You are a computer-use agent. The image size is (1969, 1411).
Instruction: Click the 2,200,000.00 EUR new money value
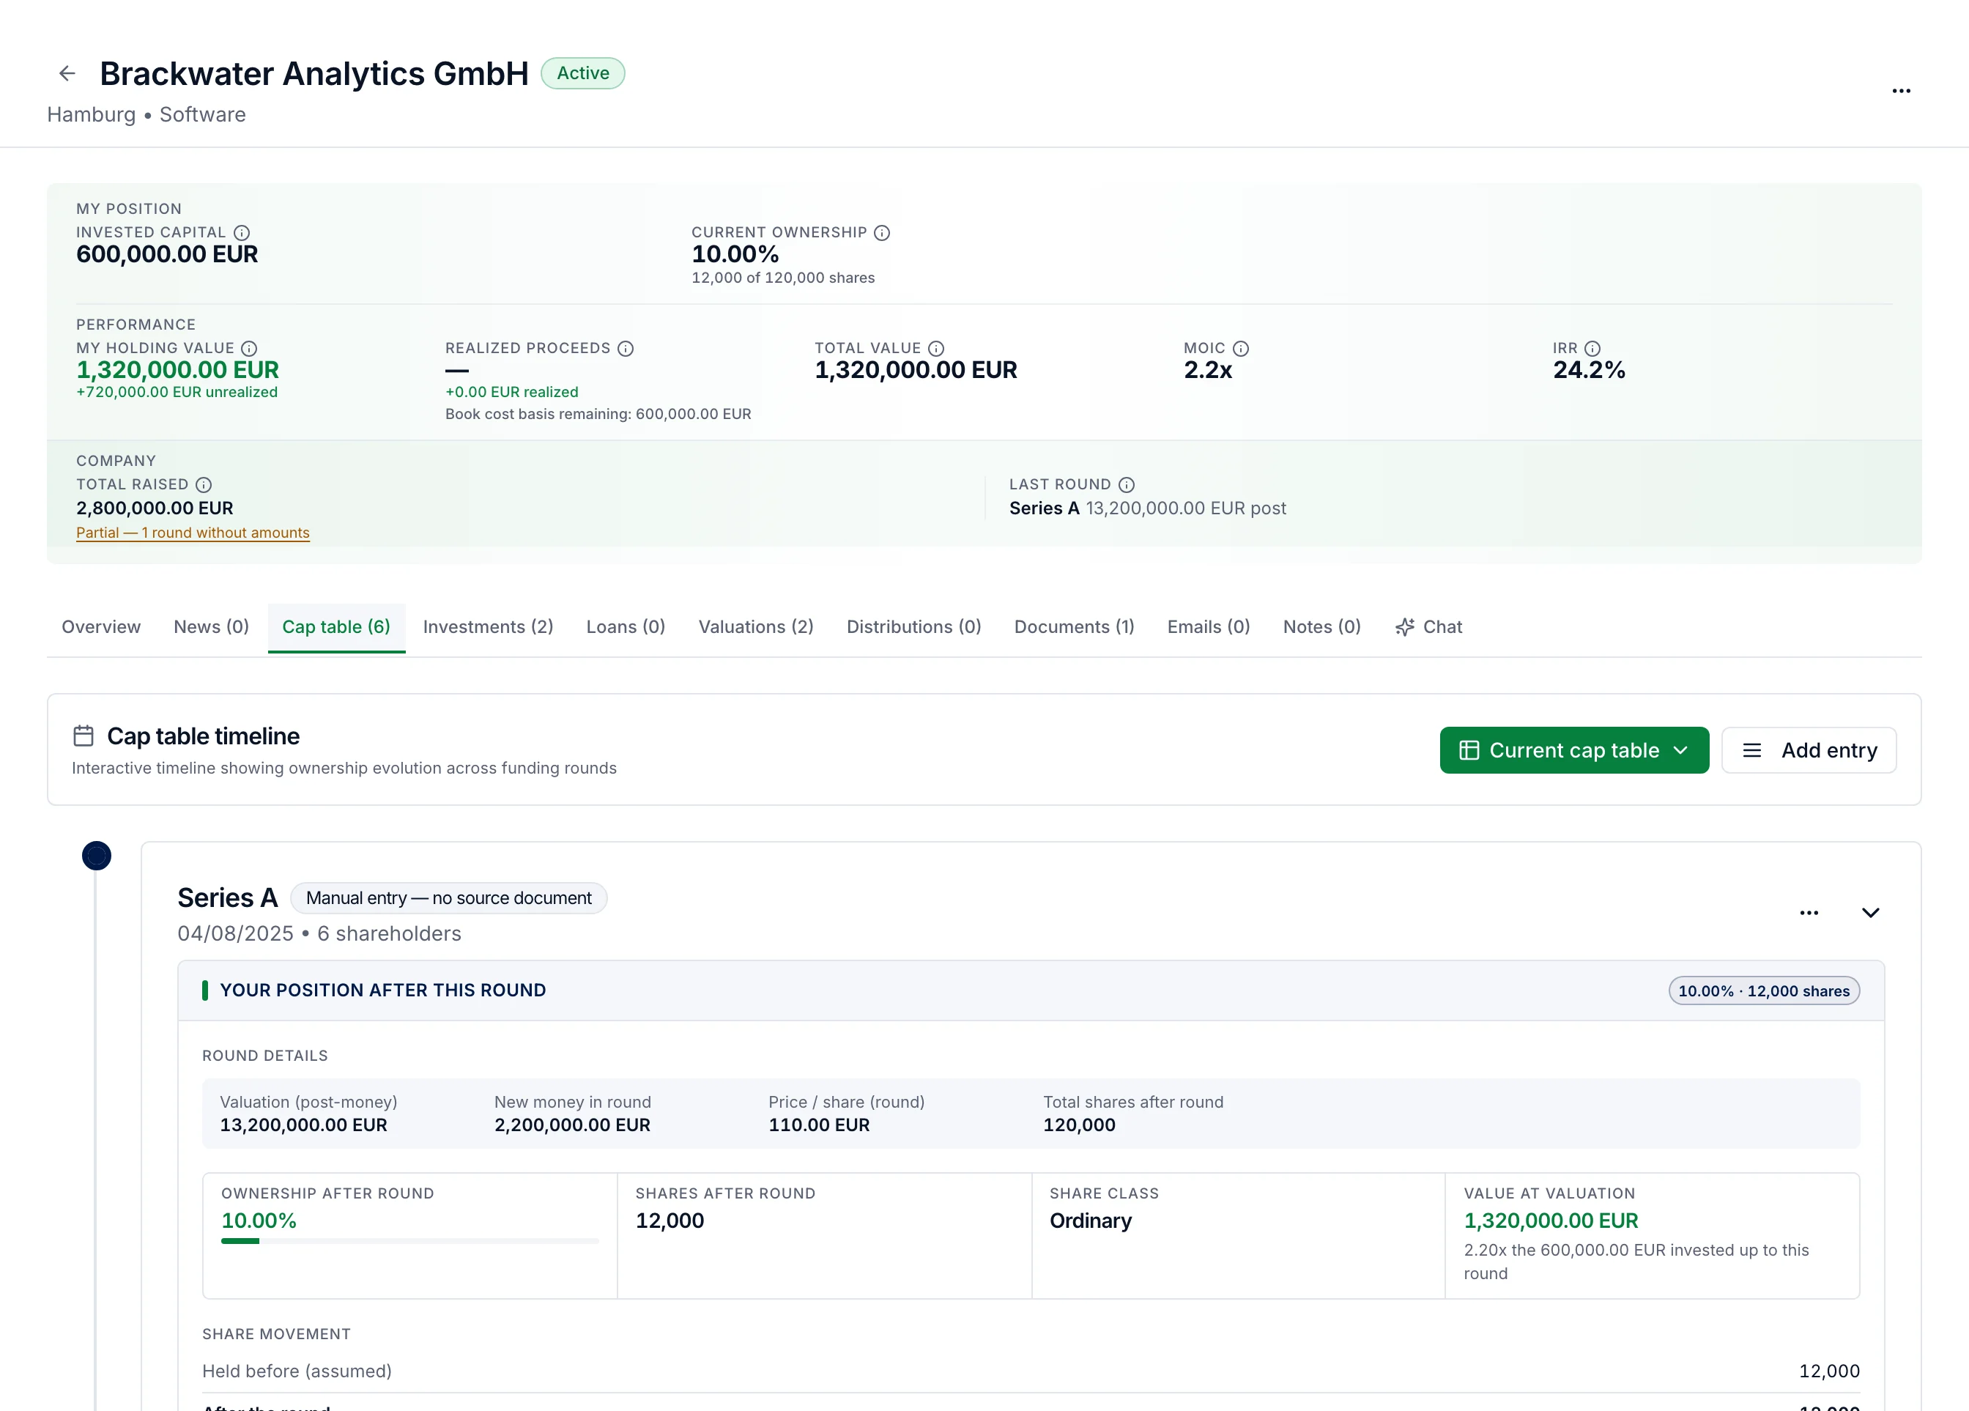(572, 1125)
